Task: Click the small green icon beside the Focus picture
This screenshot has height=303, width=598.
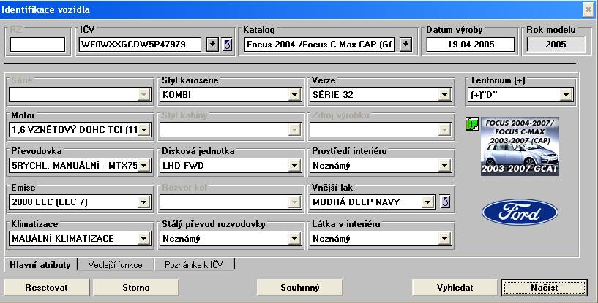Action: tap(471, 123)
